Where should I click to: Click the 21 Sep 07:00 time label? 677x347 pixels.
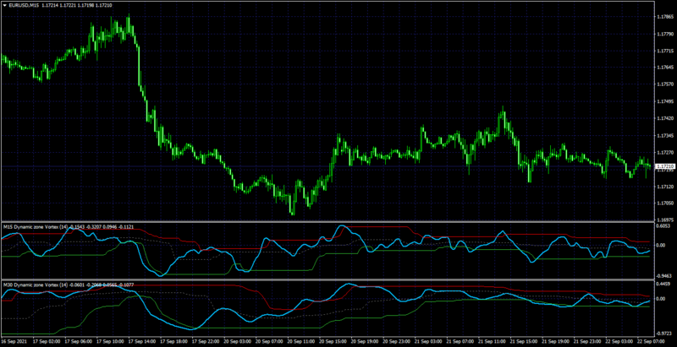tap(461, 340)
